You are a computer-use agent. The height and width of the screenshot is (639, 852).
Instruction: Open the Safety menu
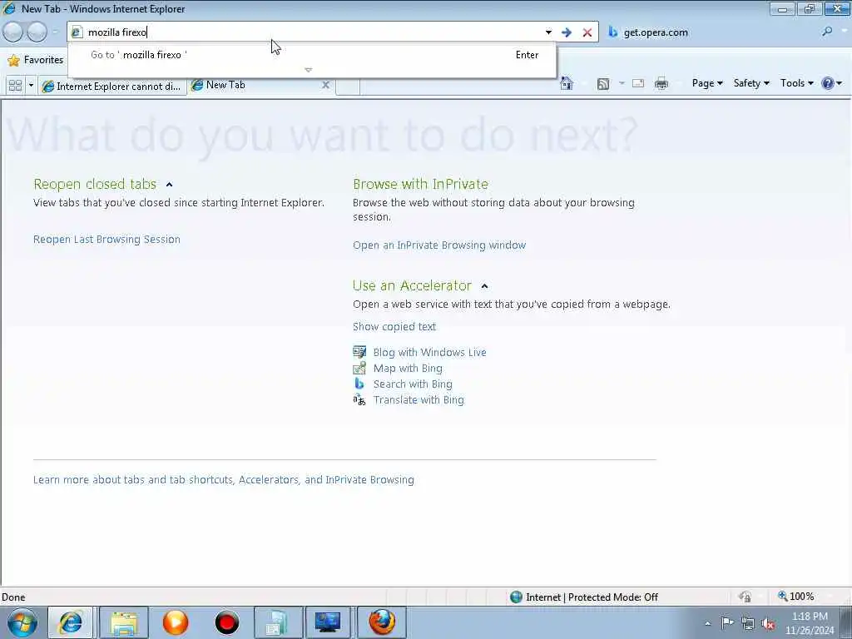[x=751, y=83]
